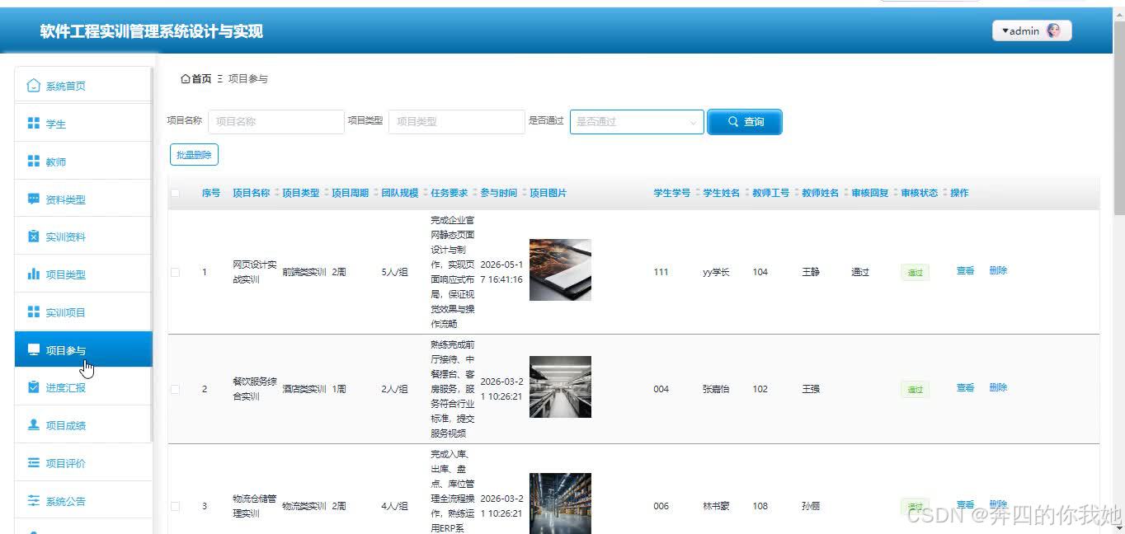
Task: Click student name yy学长
Action: (716, 272)
